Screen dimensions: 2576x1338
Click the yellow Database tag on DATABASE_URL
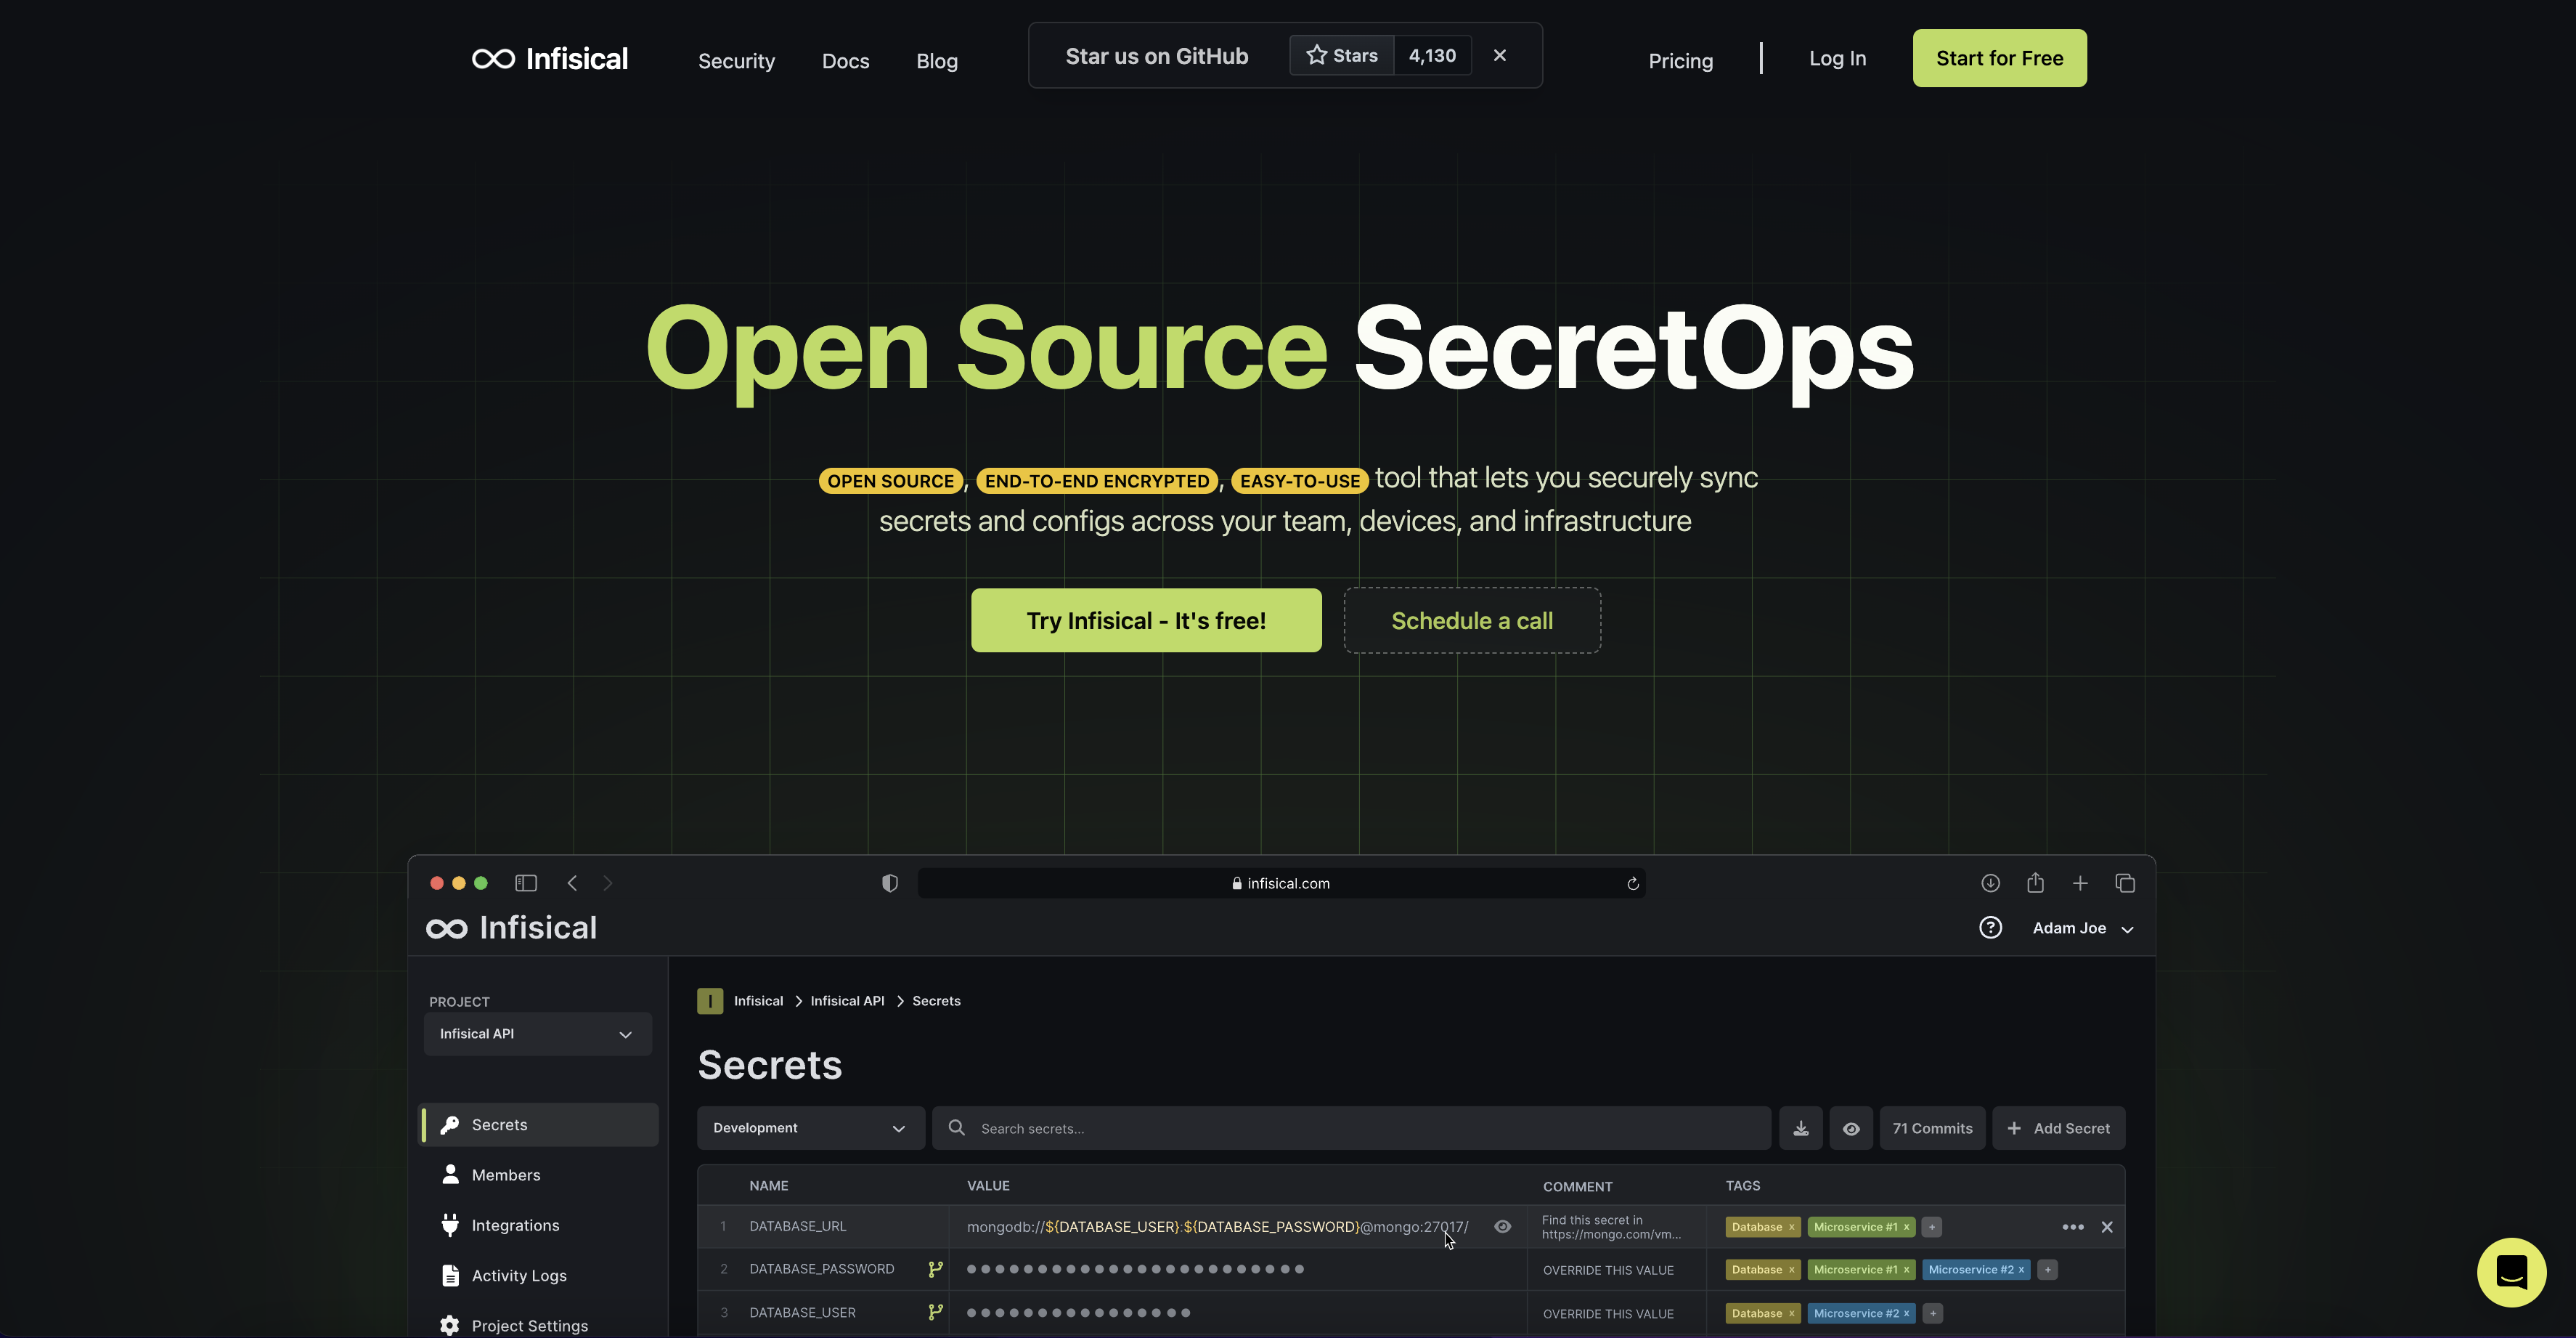point(1756,1227)
